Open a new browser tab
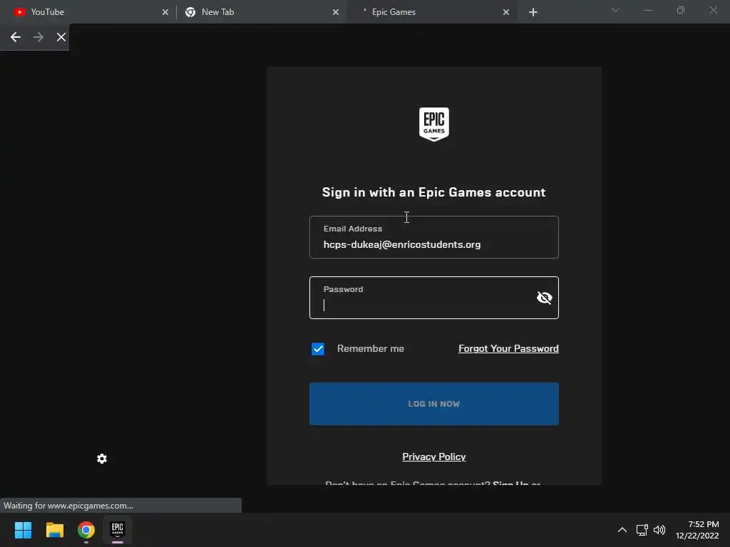 coord(533,12)
